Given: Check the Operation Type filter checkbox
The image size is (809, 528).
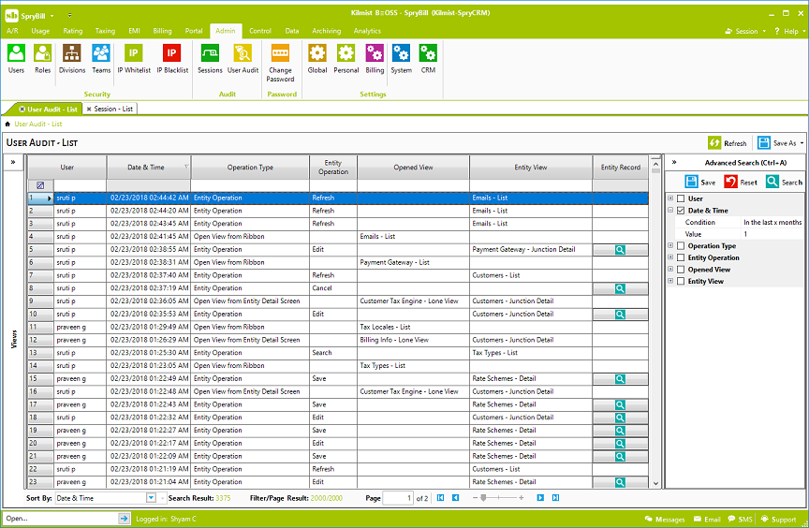Looking at the screenshot, I should coord(681,246).
